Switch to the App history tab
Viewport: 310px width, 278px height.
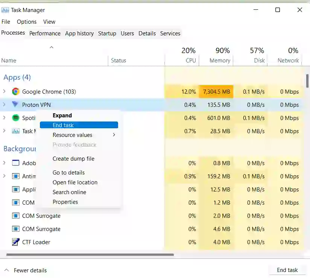[x=79, y=33]
